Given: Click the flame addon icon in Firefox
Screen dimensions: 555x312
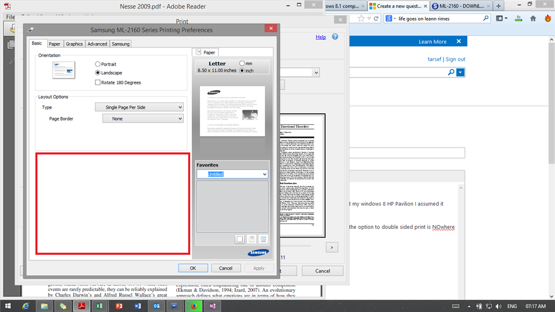Looking at the screenshot, I should click(548, 18).
